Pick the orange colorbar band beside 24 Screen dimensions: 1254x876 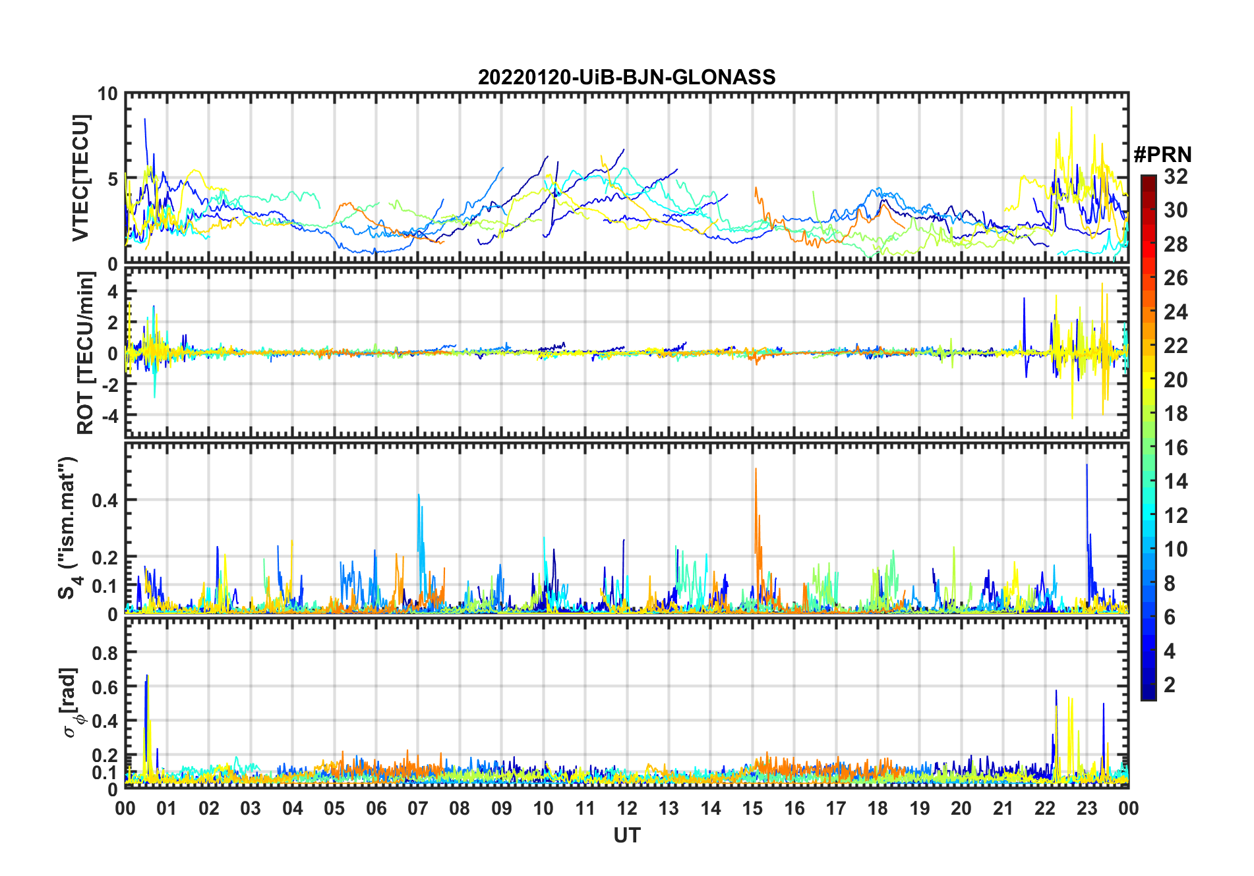(1149, 312)
